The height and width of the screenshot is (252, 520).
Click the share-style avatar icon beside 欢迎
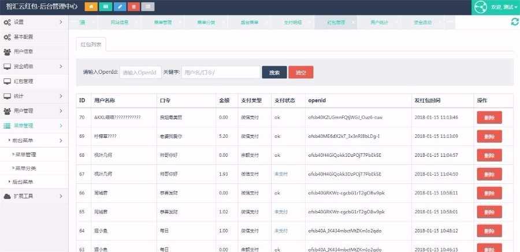[x=481, y=7]
